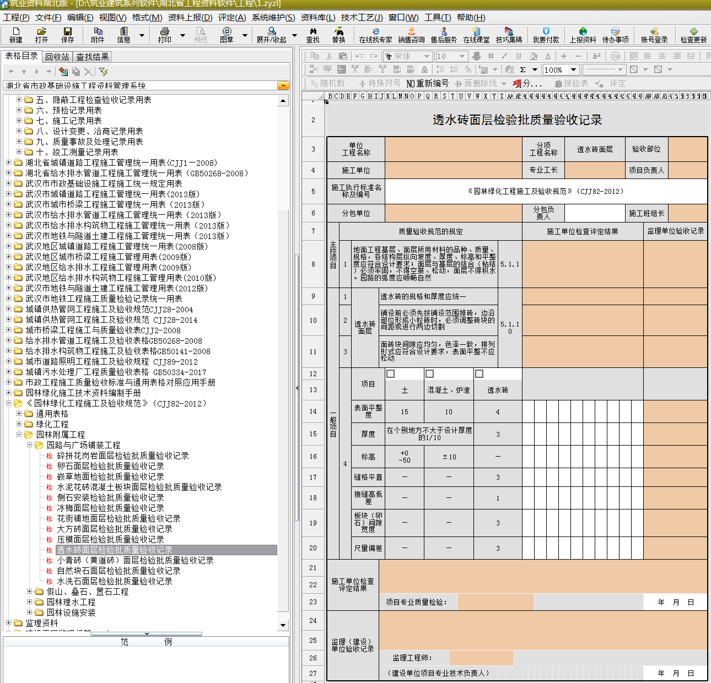Toggle underline formatting (U)

[x=519, y=56]
